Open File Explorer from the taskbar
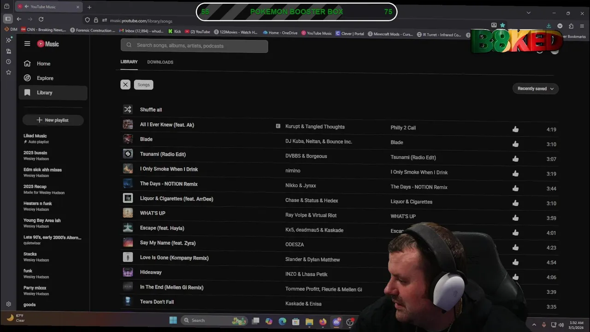The width and height of the screenshot is (590, 332). tap(309, 321)
